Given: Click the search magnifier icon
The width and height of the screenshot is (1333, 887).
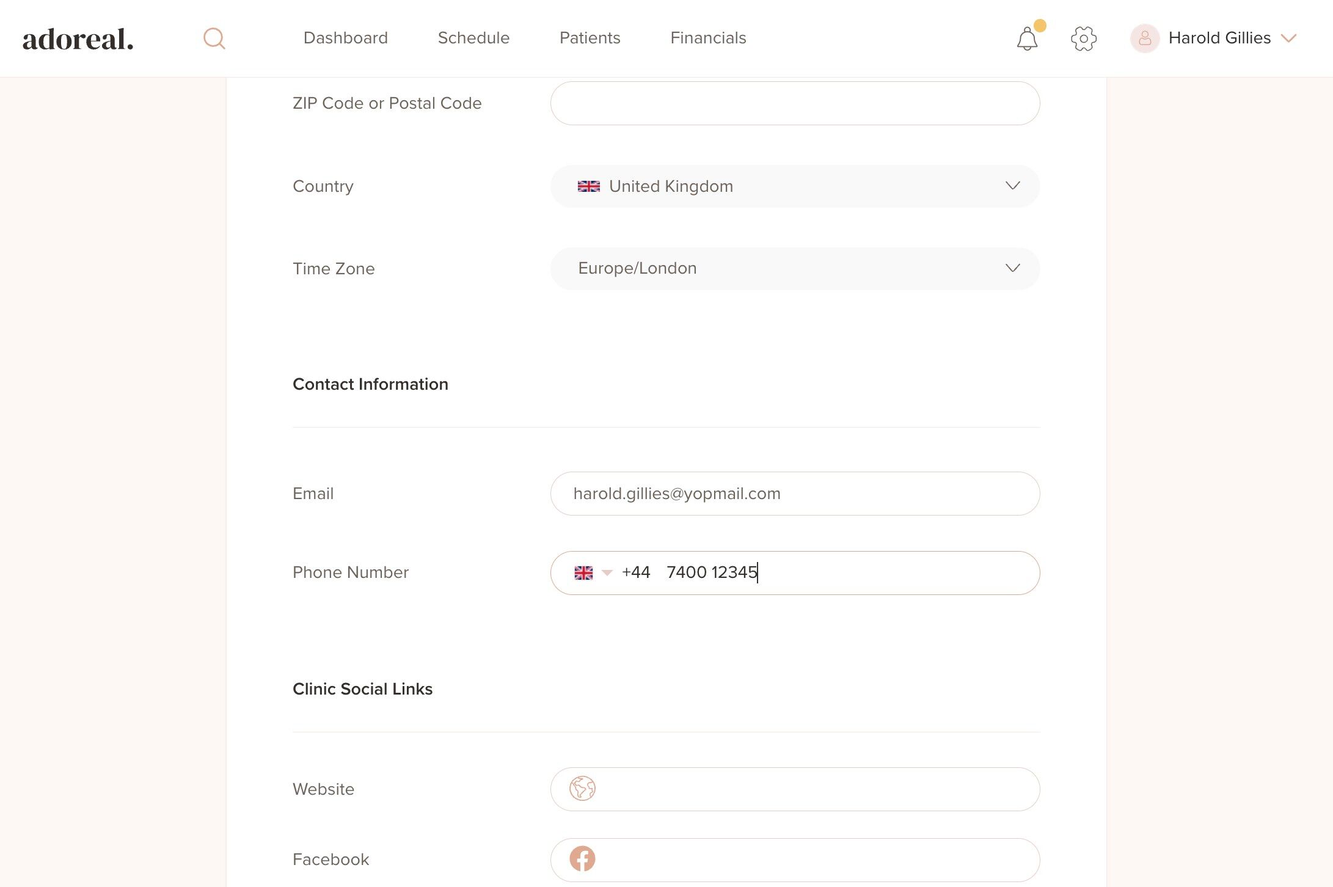Looking at the screenshot, I should click(x=214, y=38).
